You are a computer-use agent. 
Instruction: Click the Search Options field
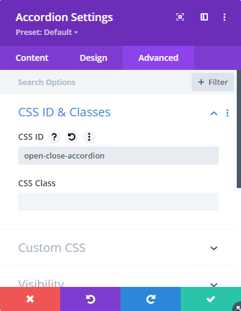(x=96, y=82)
